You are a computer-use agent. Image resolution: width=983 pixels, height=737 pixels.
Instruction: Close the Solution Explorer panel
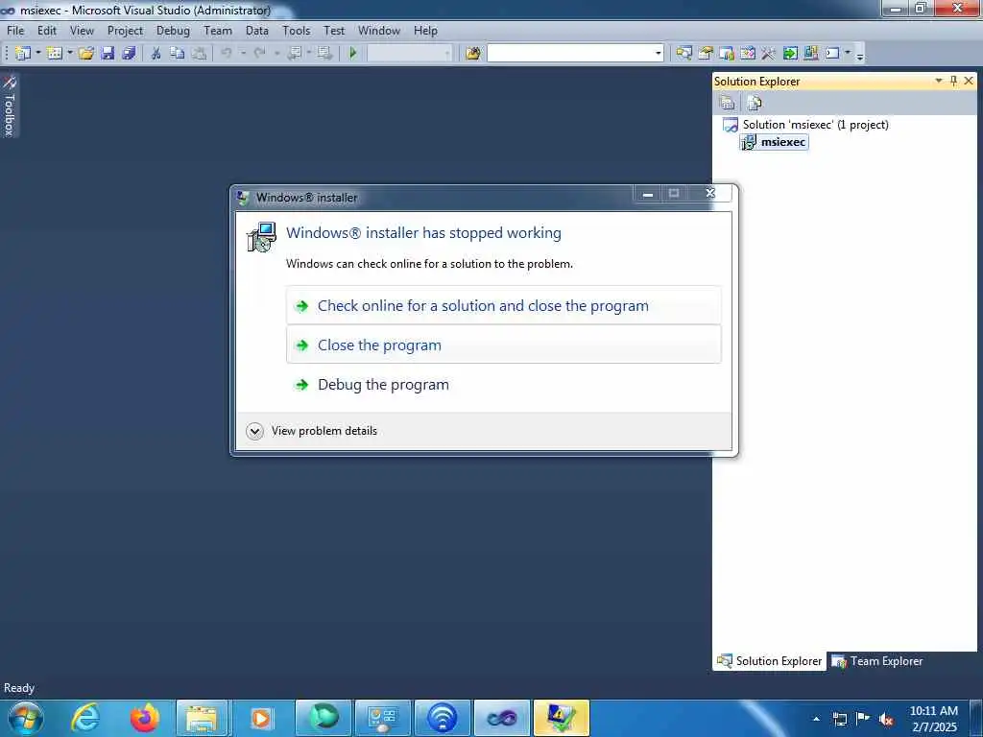[x=969, y=81]
